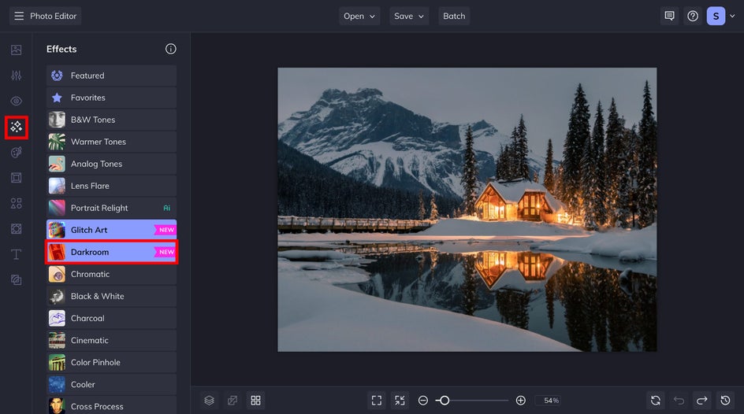744x414 pixels.
Task: Open the Edit adjustments sliders sidebar icon
Action: click(16, 76)
